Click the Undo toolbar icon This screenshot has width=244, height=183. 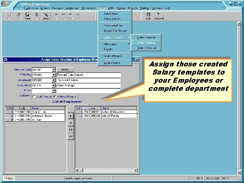coord(46,16)
